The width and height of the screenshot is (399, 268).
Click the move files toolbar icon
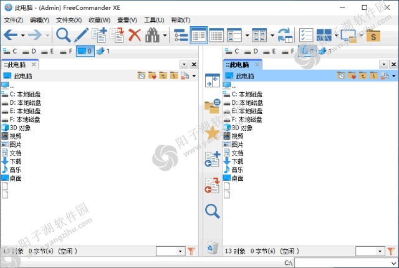(117, 35)
